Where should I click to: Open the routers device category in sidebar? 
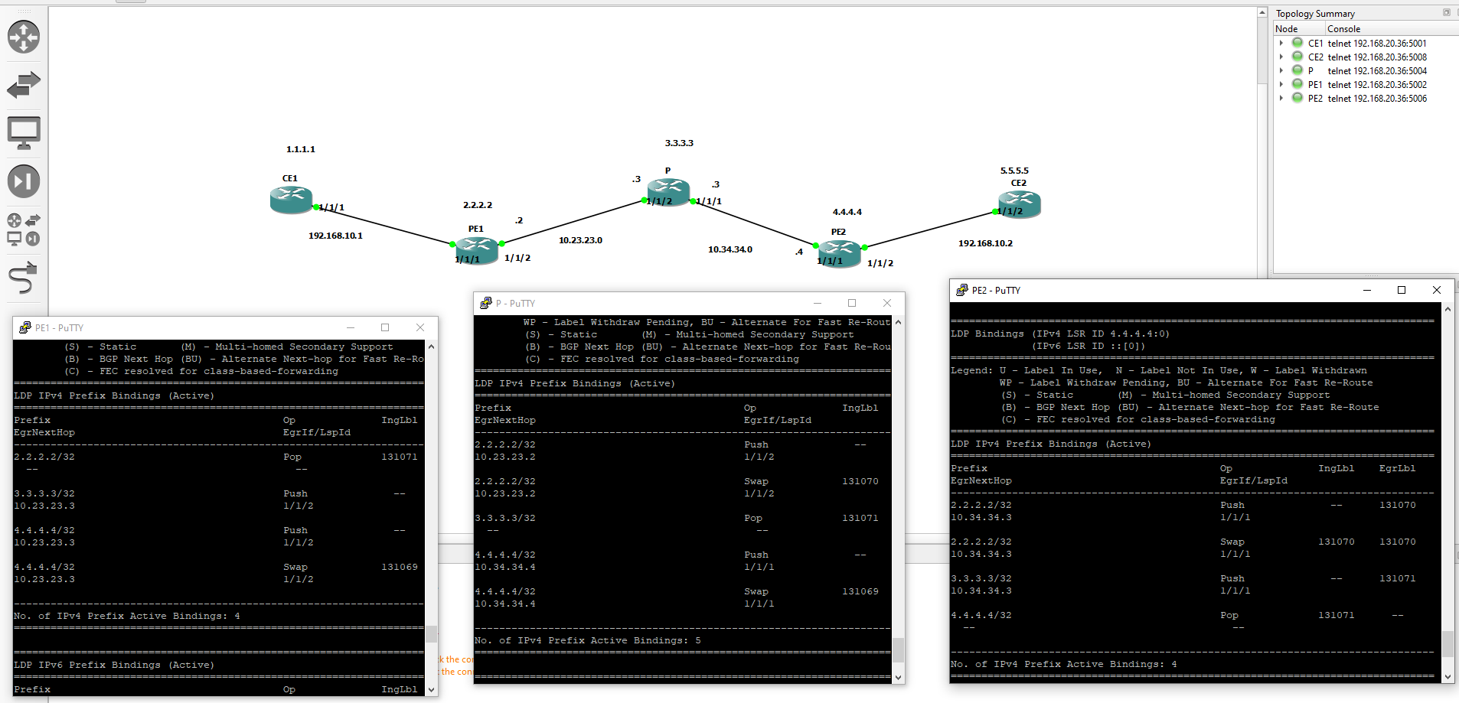click(24, 37)
